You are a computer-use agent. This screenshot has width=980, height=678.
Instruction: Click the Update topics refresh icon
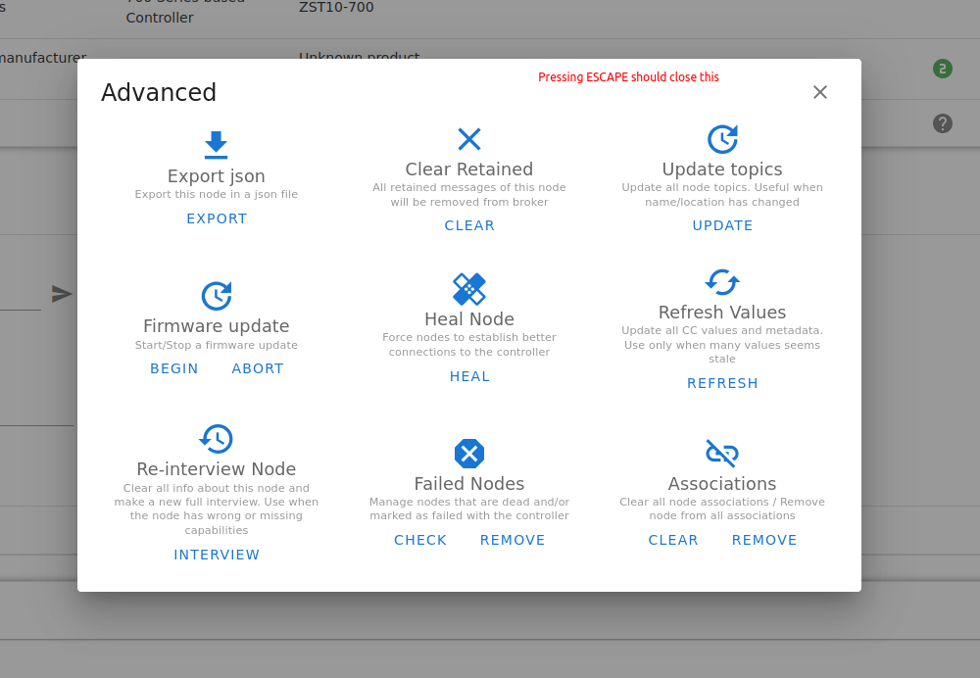click(722, 138)
